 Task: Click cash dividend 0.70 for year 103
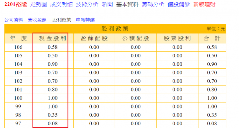(52, 73)
